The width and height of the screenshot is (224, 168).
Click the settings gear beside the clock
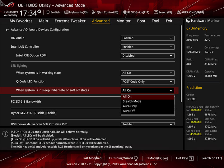pos(39,11)
